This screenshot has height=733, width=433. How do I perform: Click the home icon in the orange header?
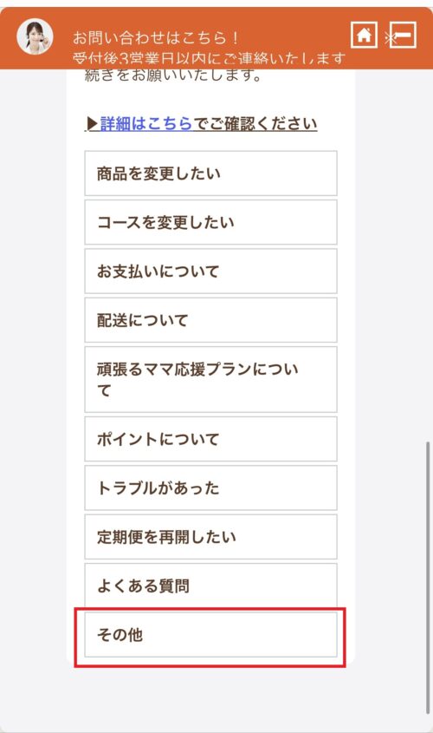pyautogui.click(x=364, y=35)
